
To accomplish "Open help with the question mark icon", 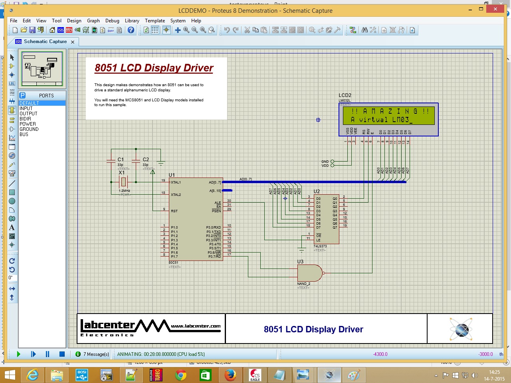I will coord(131,30).
